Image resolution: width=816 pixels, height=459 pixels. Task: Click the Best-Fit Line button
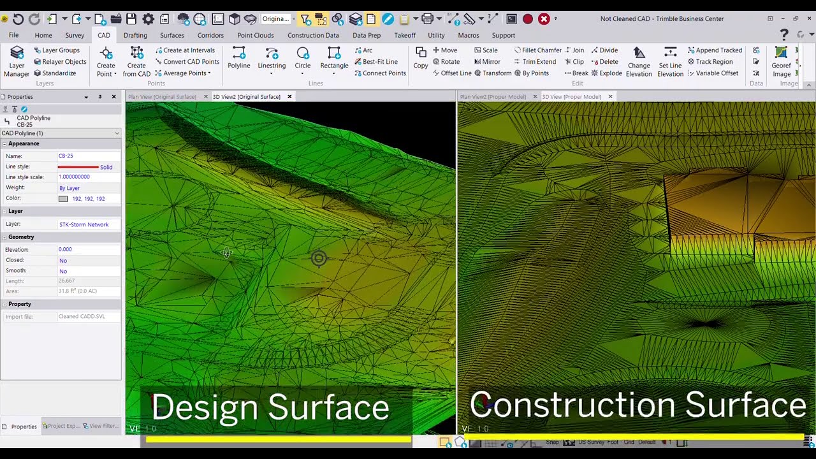pyautogui.click(x=376, y=62)
